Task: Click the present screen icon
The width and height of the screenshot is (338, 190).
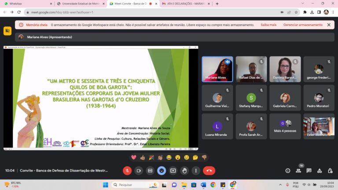Action: point(173,171)
